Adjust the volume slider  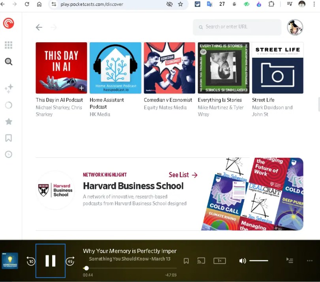259,261
